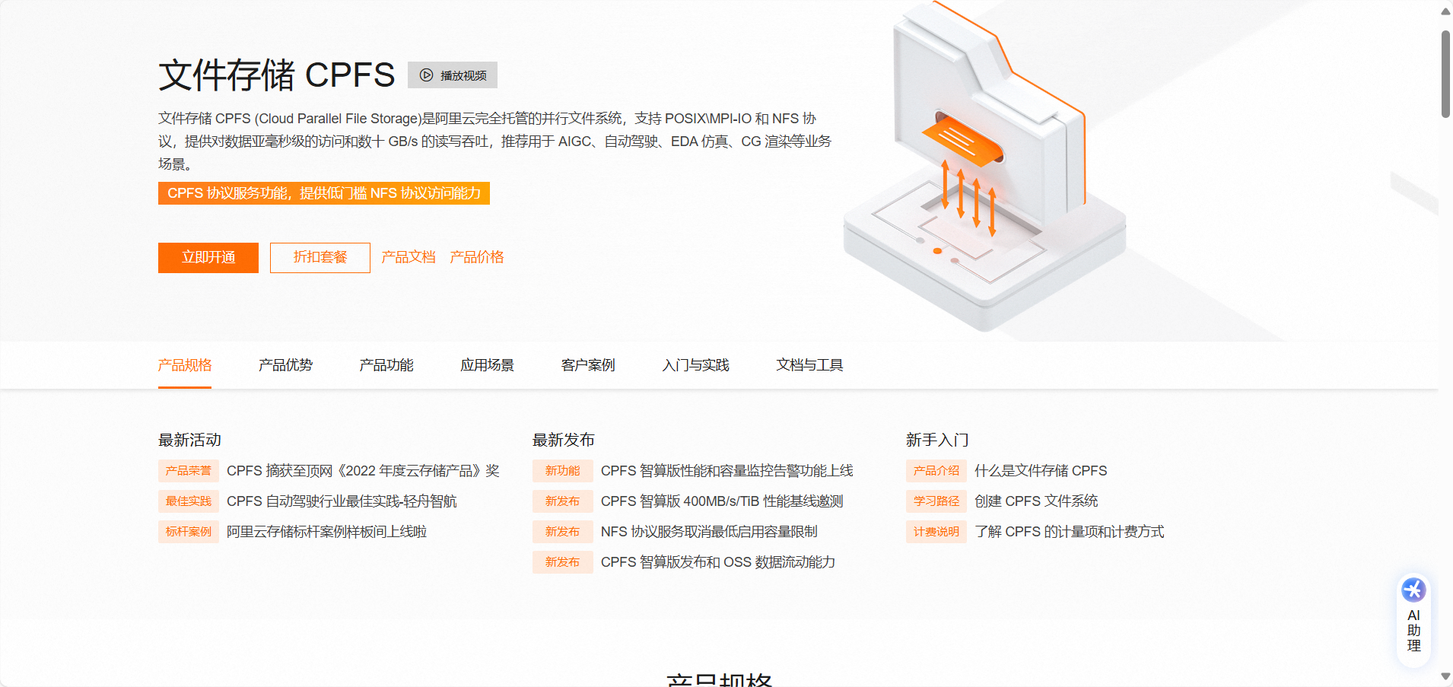This screenshot has width=1453, height=687.
Task: Open 了解 CPFS 的计量项和计费方式 link
Action: coord(1070,532)
